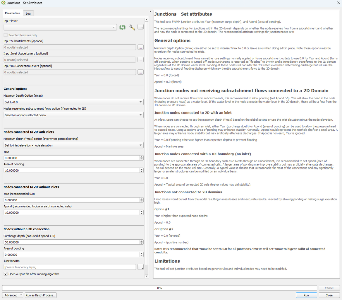The image size is (342, 300).
Task: Open browse button for Input Inlet Usage Layers
Action: tap(141, 60)
